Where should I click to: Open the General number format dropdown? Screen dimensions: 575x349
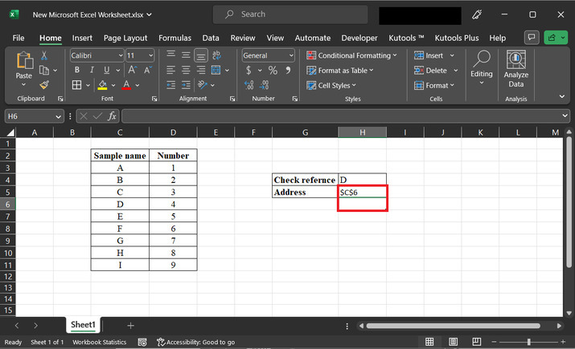(291, 55)
